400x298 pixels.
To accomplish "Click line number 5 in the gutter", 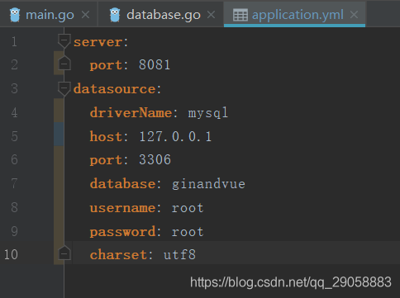I will click(x=15, y=136).
